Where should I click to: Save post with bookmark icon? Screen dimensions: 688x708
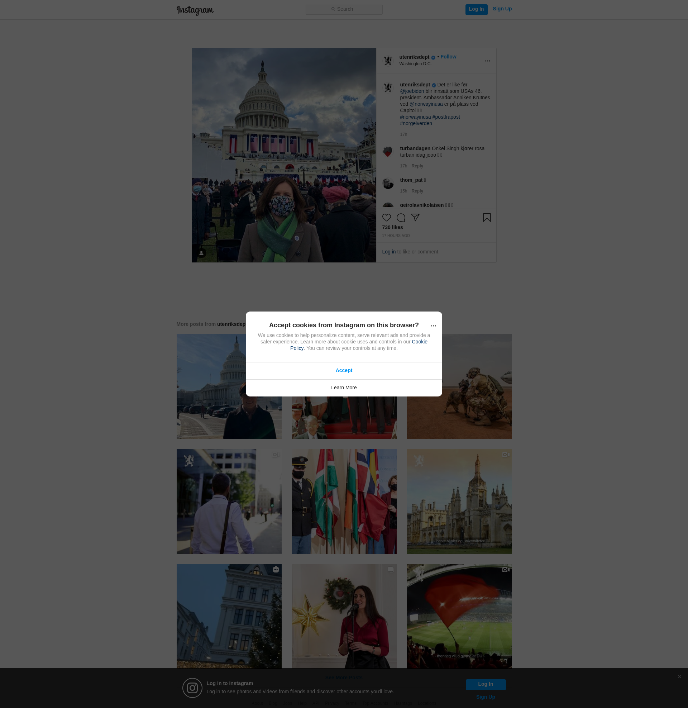click(487, 218)
